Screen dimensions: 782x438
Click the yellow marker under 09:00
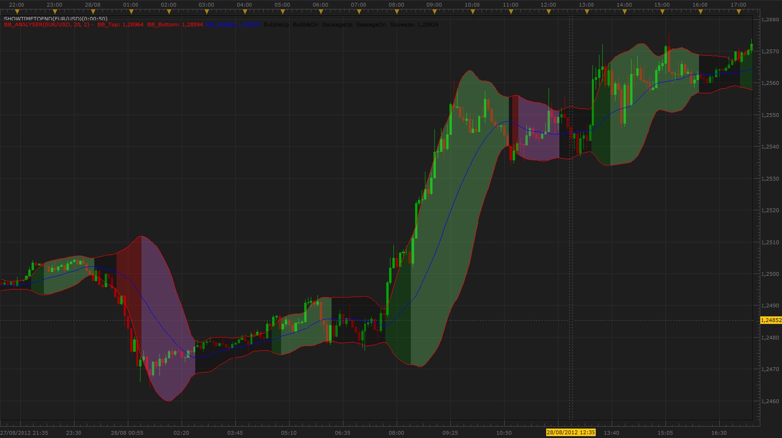tap(434, 11)
